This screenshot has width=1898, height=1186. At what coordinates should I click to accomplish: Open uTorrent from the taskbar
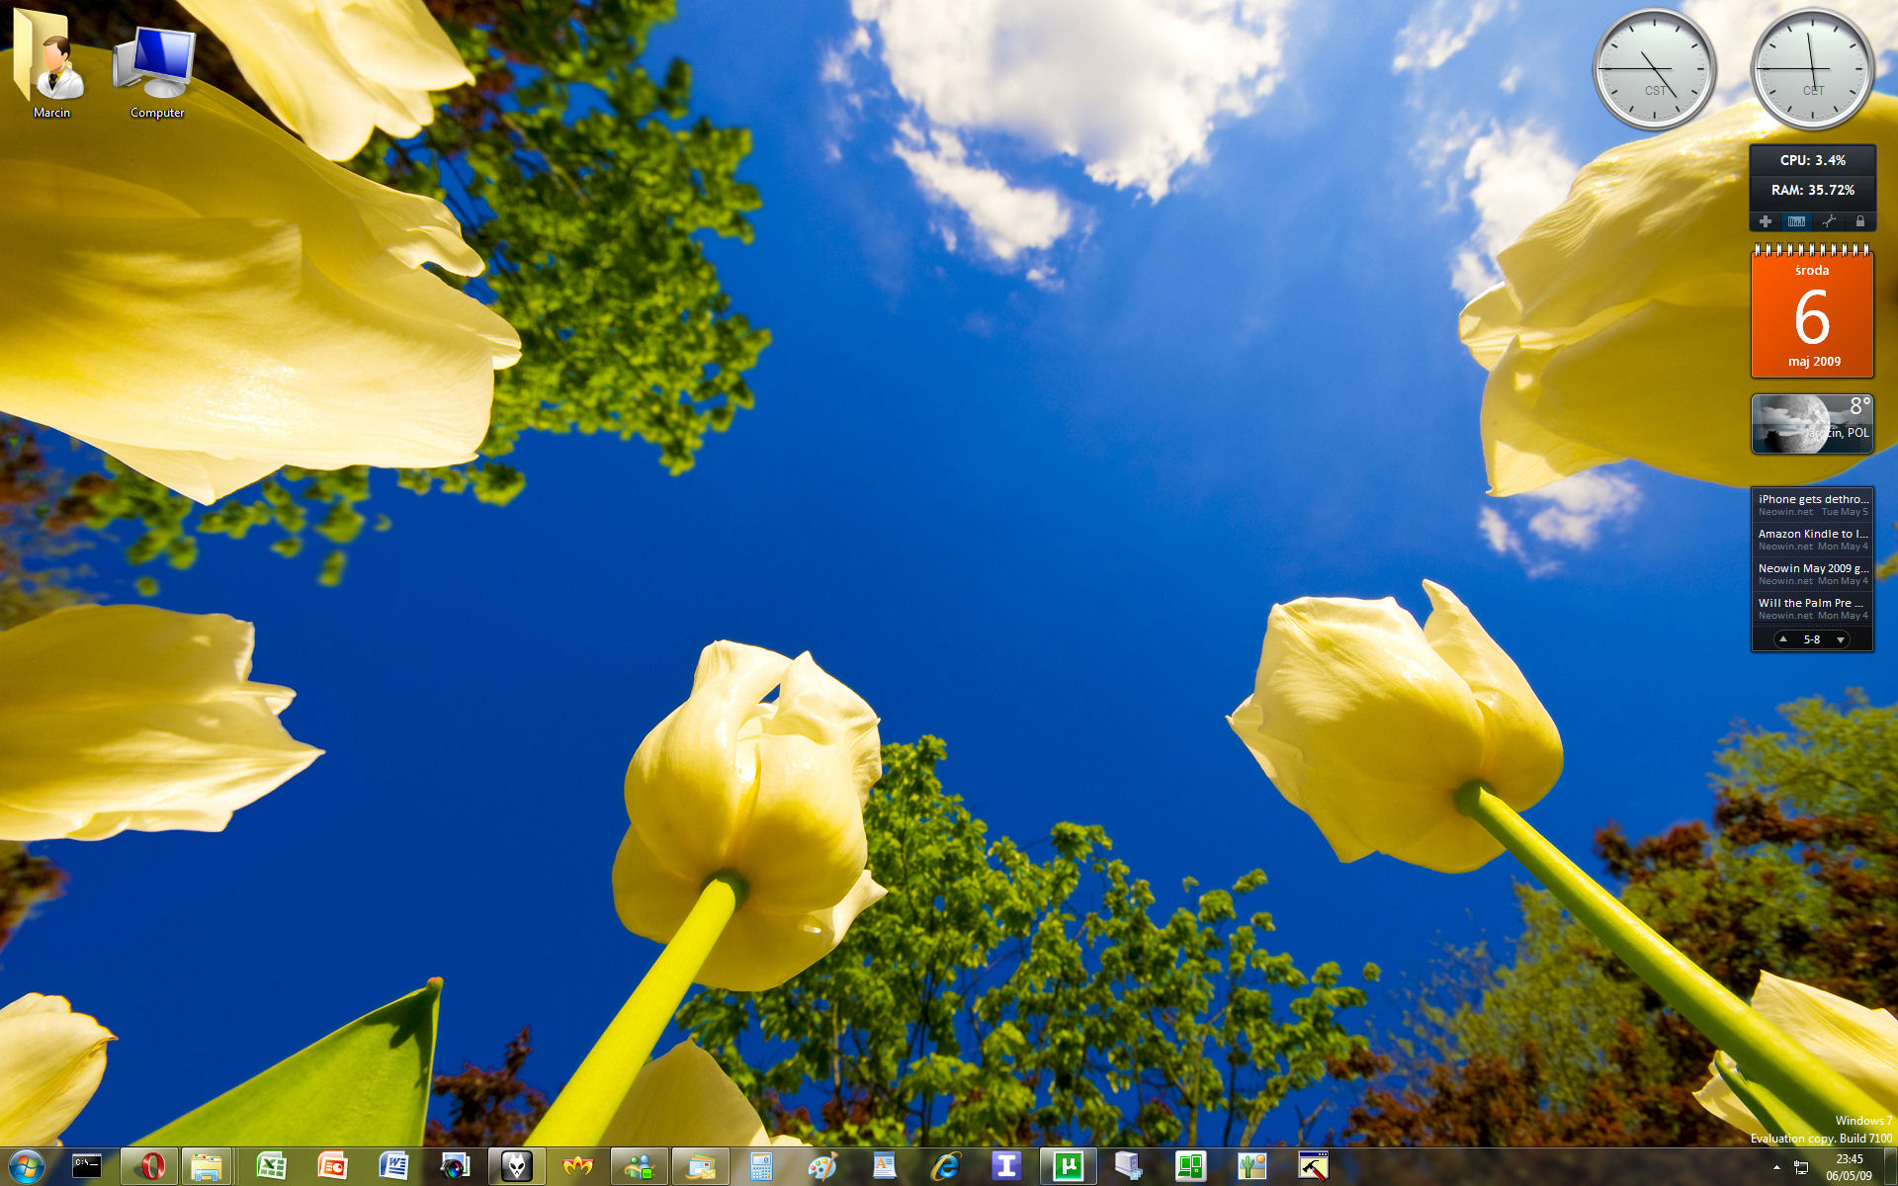pyautogui.click(x=1068, y=1166)
